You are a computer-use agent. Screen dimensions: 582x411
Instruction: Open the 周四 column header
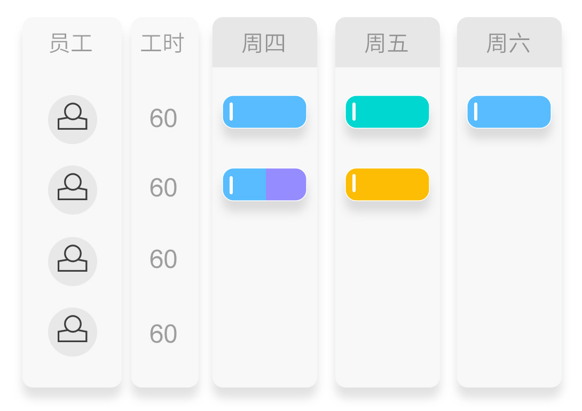coord(265,43)
